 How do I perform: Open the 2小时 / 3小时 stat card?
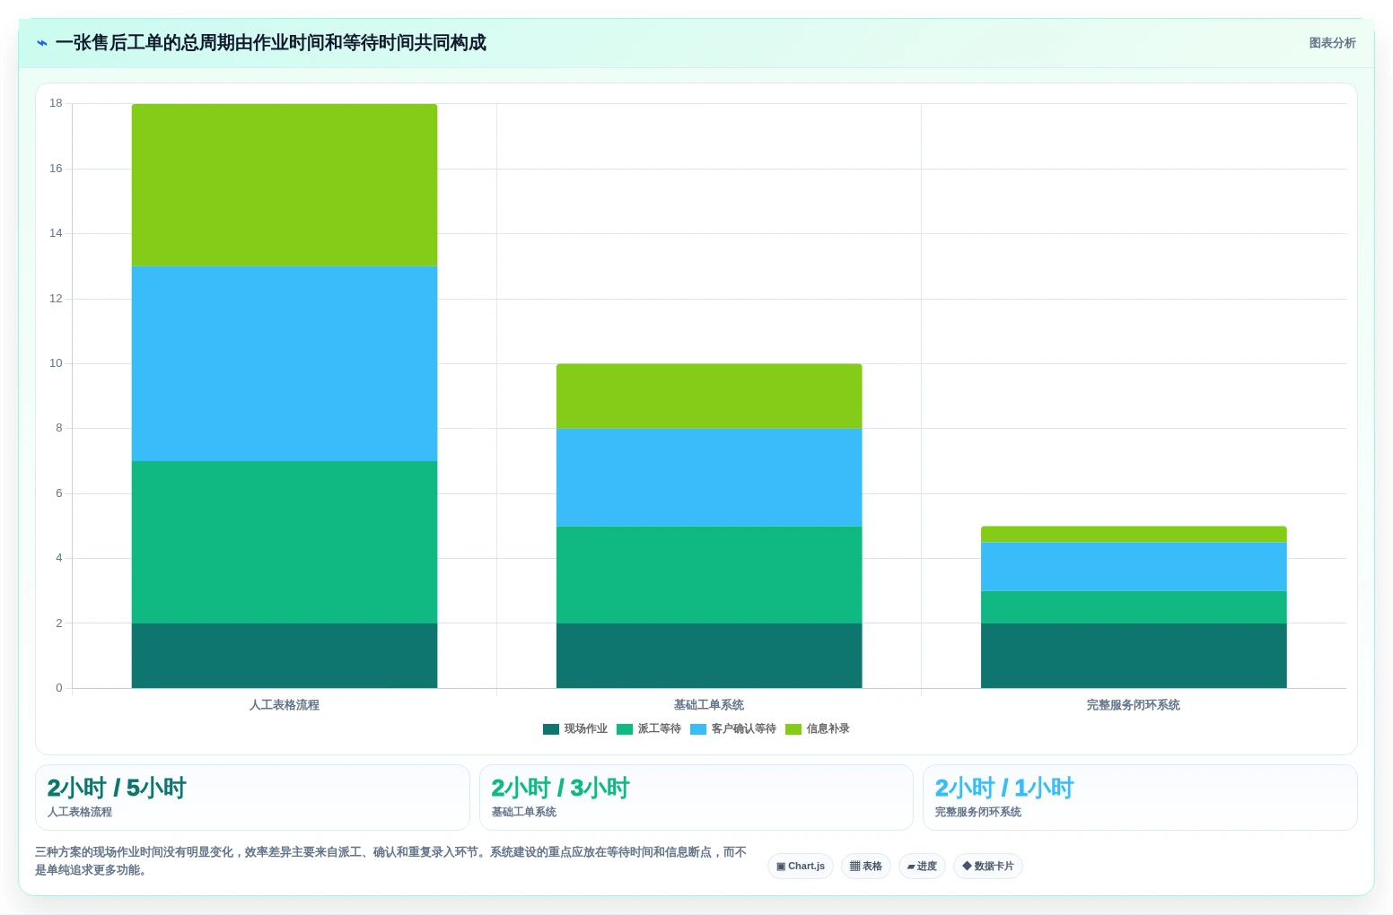[x=696, y=797]
